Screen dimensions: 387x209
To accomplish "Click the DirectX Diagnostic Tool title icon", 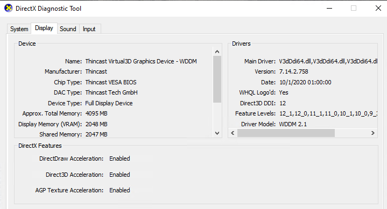I will [9, 8].
